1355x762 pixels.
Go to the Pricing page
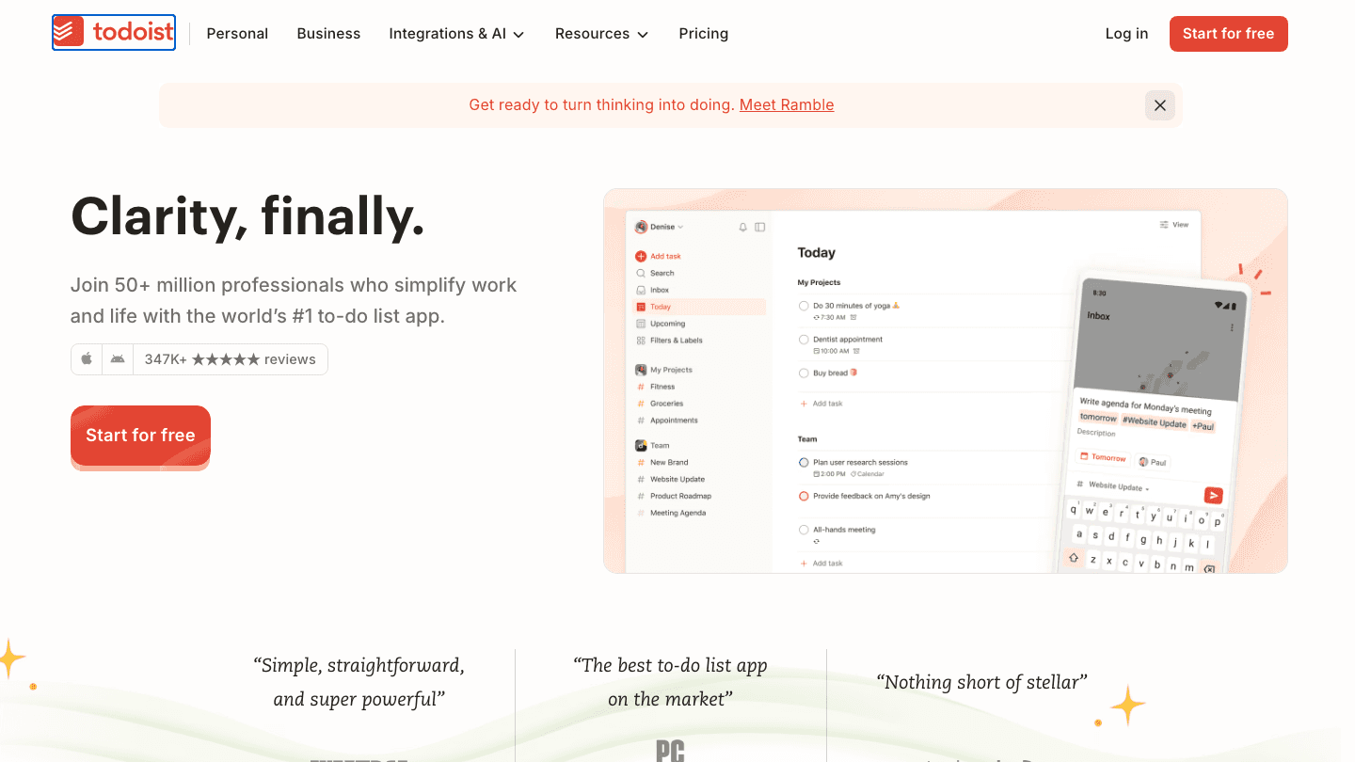tap(704, 34)
